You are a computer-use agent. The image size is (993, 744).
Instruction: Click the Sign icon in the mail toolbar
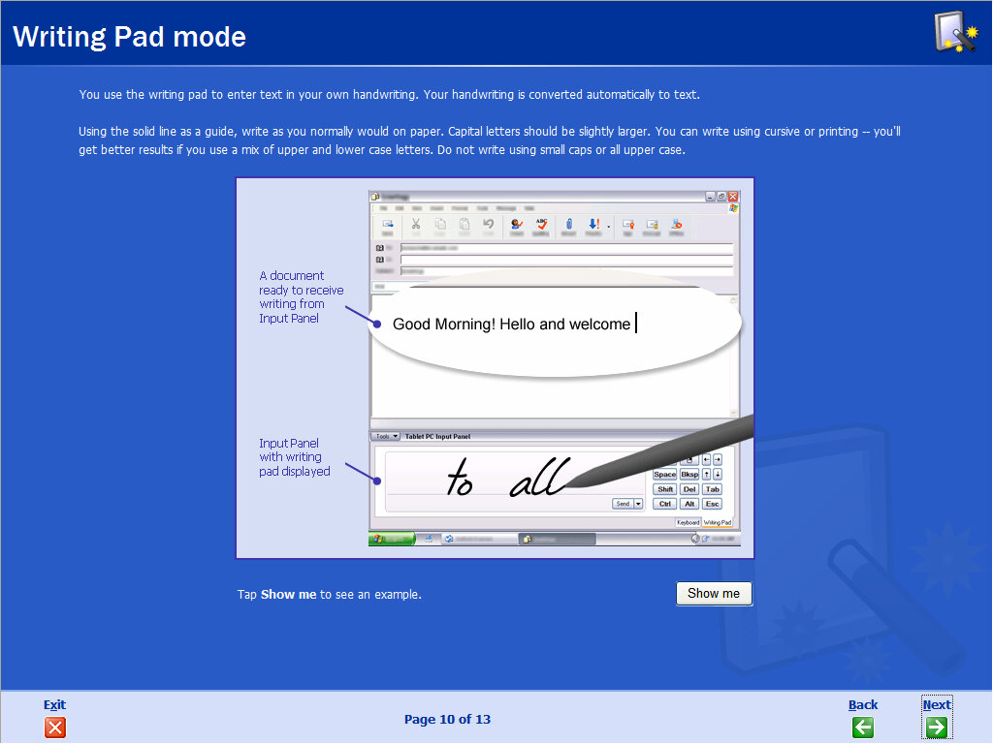click(628, 224)
